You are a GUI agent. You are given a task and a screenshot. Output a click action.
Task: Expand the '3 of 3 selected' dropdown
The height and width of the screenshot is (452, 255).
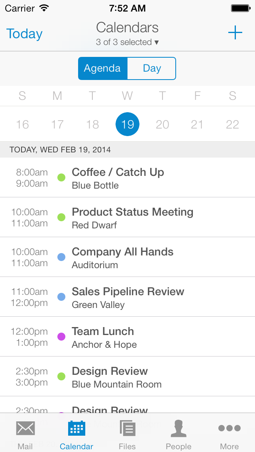coord(127,42)
